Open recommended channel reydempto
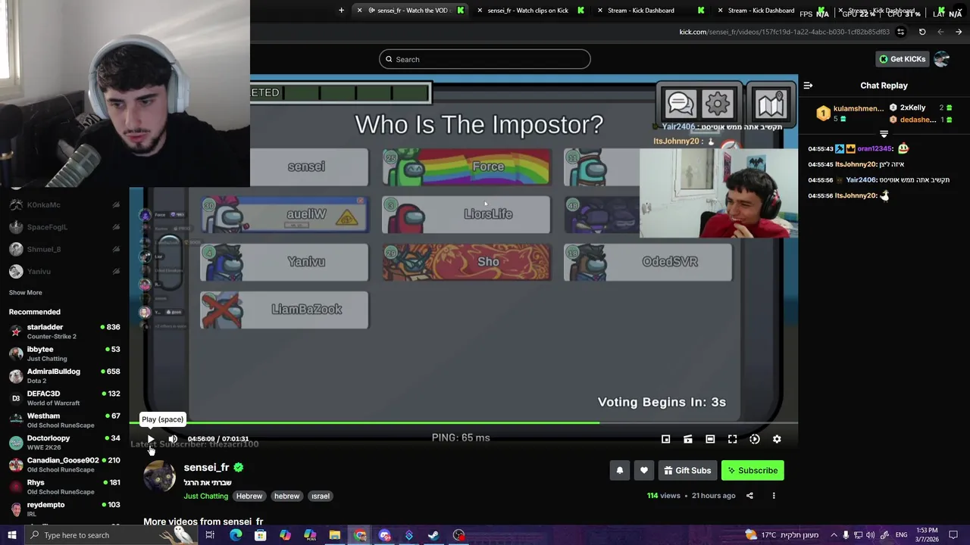 (x=64, y=509)
